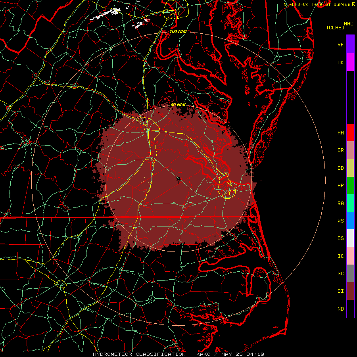
Task: Click the RF purple legend swatch
Action: 350,44
